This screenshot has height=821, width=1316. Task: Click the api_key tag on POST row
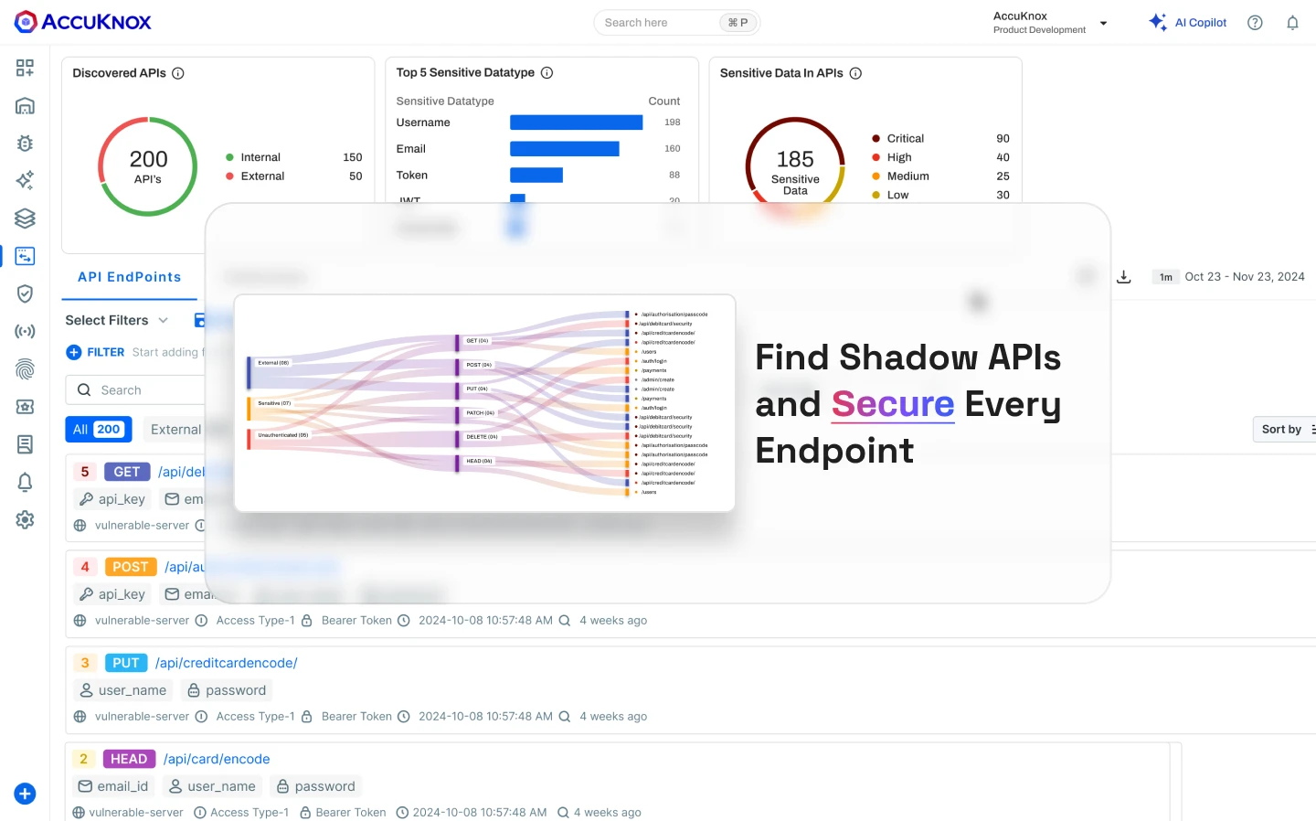[x=111, y=594]
